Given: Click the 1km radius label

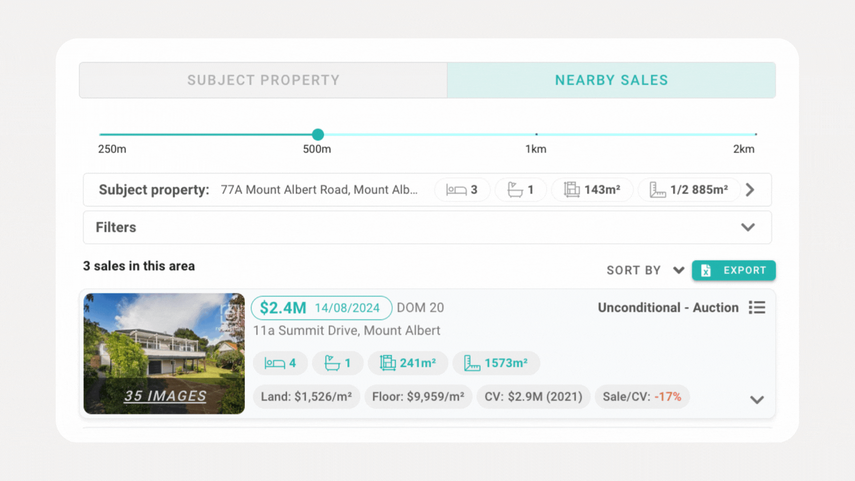Looking at the screenshot, I should coord(536,149).
